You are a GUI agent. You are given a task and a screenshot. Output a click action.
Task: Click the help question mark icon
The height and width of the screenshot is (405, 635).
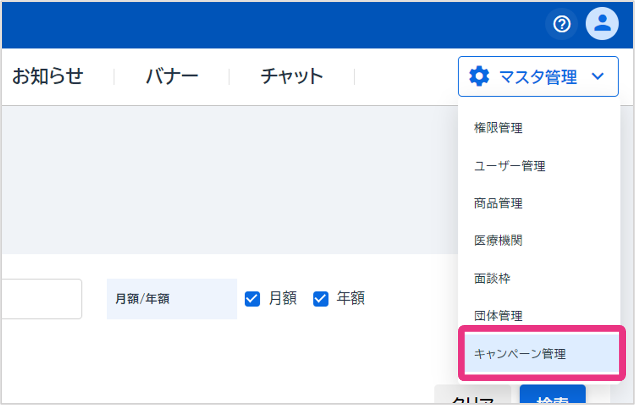point(562,24)
